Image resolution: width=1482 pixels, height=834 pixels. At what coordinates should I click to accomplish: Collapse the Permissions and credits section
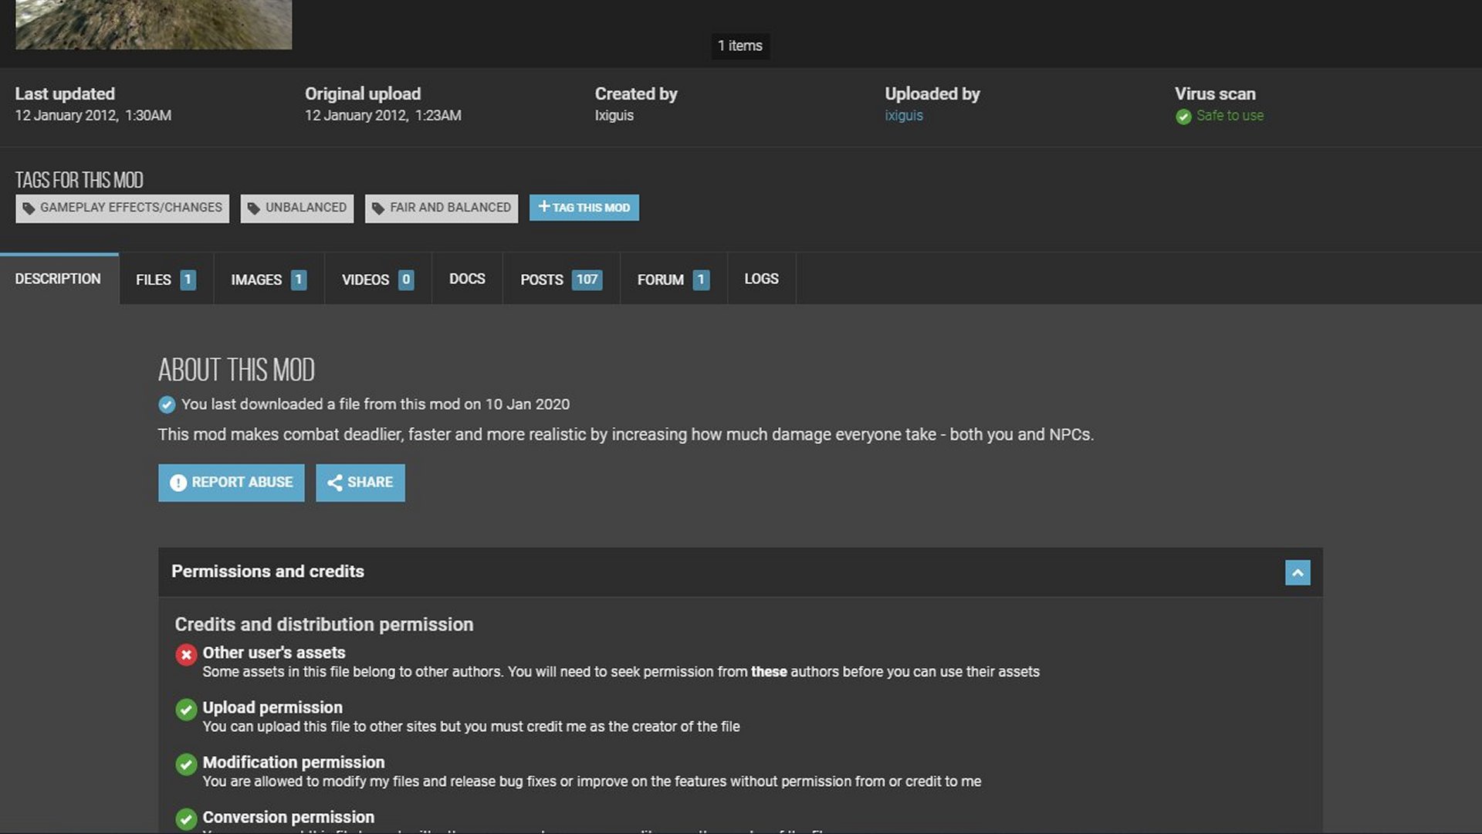1298,573
